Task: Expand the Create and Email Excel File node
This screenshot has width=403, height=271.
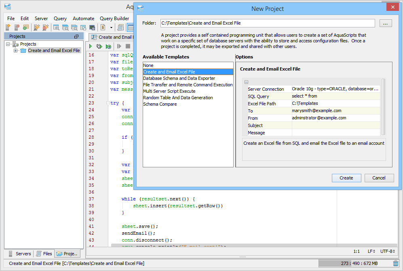Action: click(16, 51)
